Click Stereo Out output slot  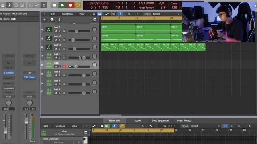click(x=8, y=88)
